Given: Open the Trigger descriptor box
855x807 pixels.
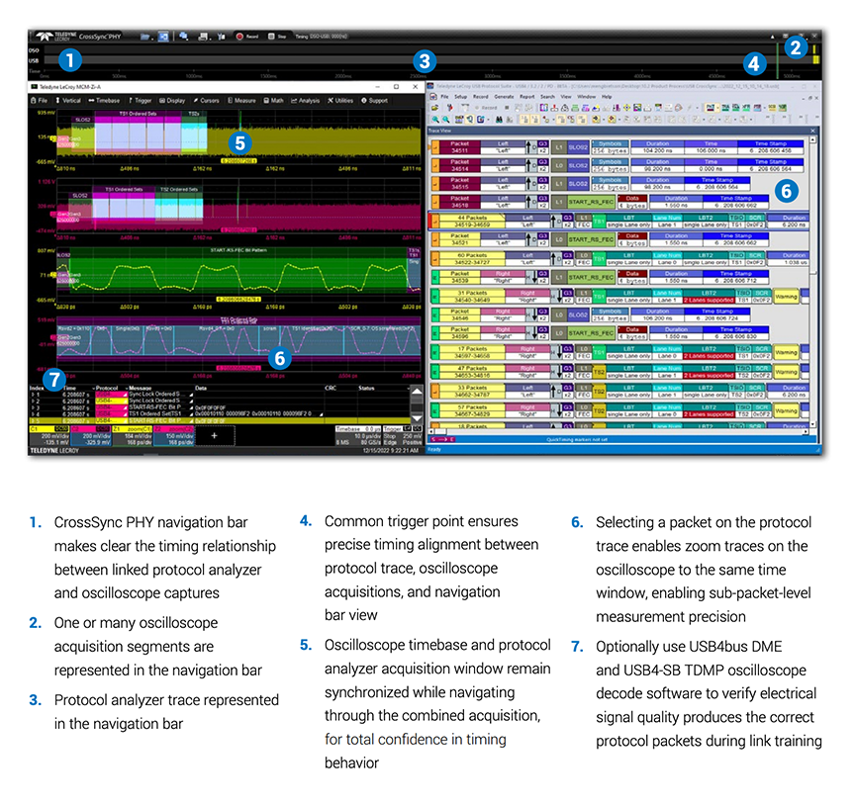Looking at the screenshot, I should tap(403, 436).
